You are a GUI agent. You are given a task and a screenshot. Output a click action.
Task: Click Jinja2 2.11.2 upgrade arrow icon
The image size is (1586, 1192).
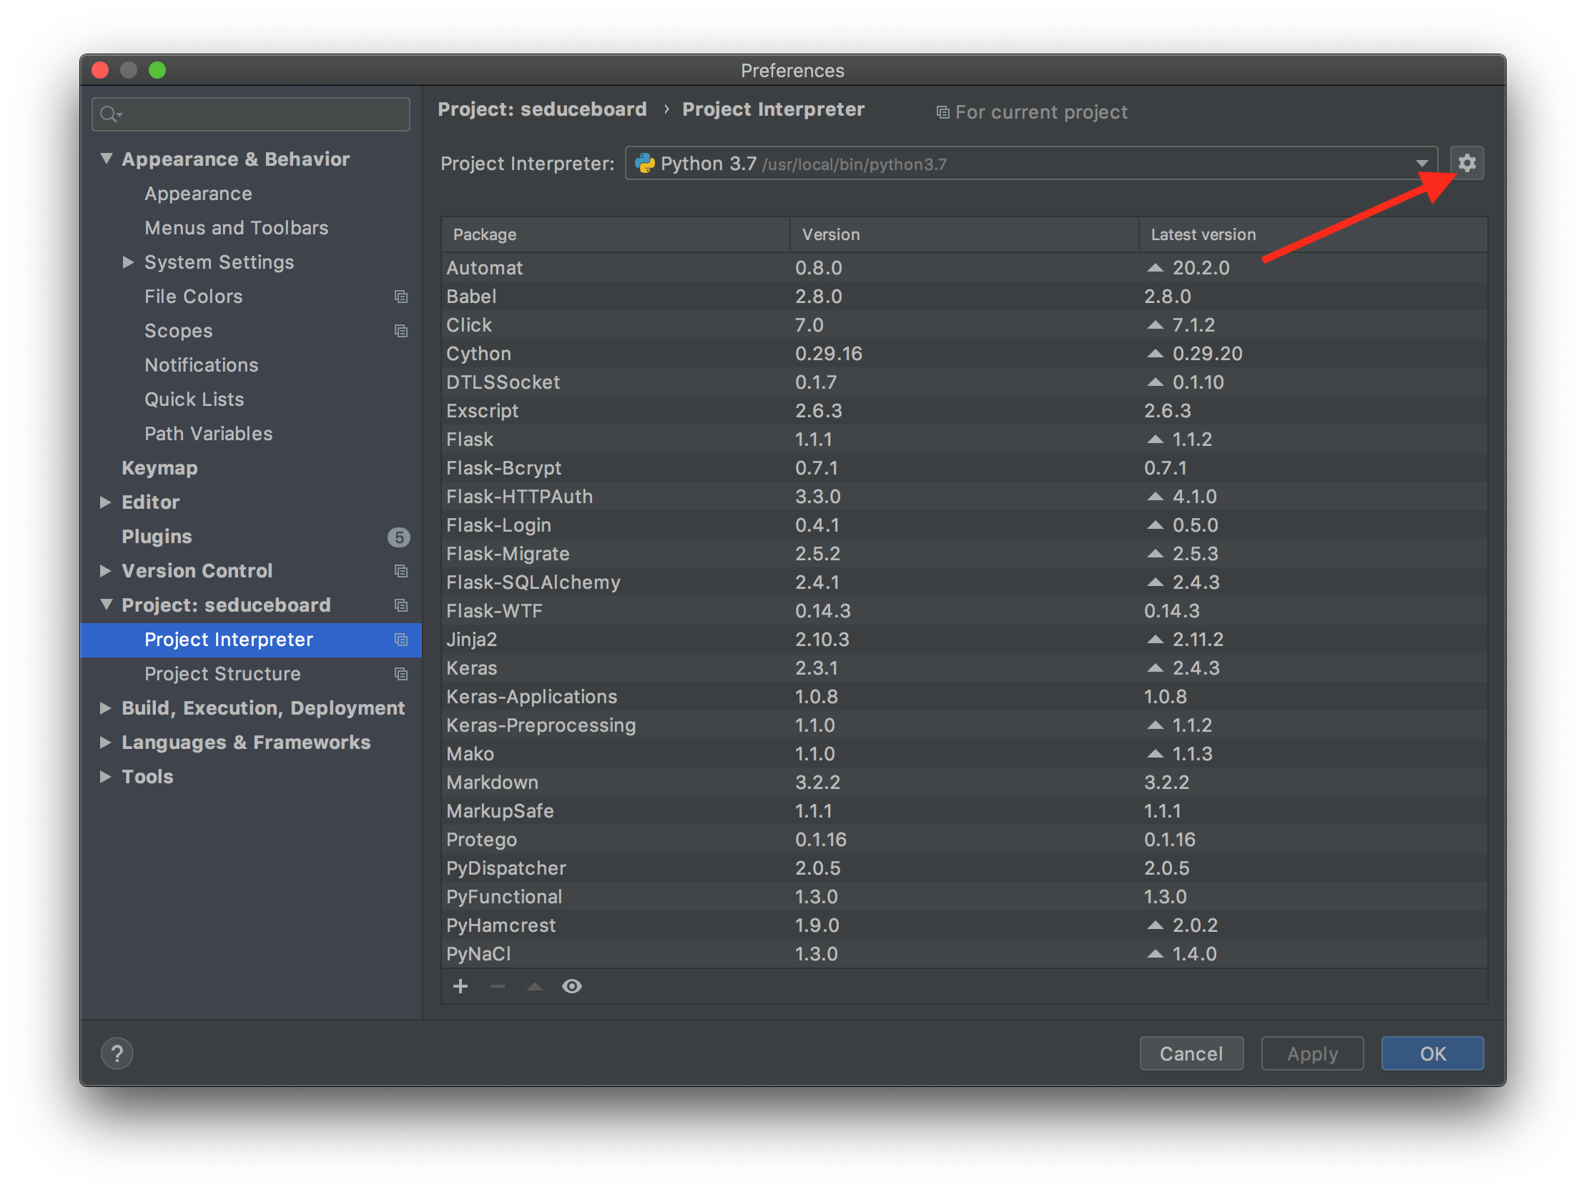(x=1154, y=640)
